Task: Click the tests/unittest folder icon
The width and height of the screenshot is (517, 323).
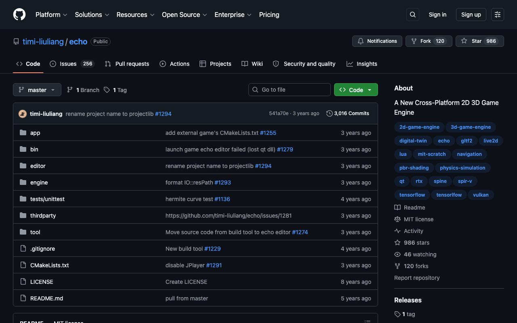Action: click(x=23, y=199)
